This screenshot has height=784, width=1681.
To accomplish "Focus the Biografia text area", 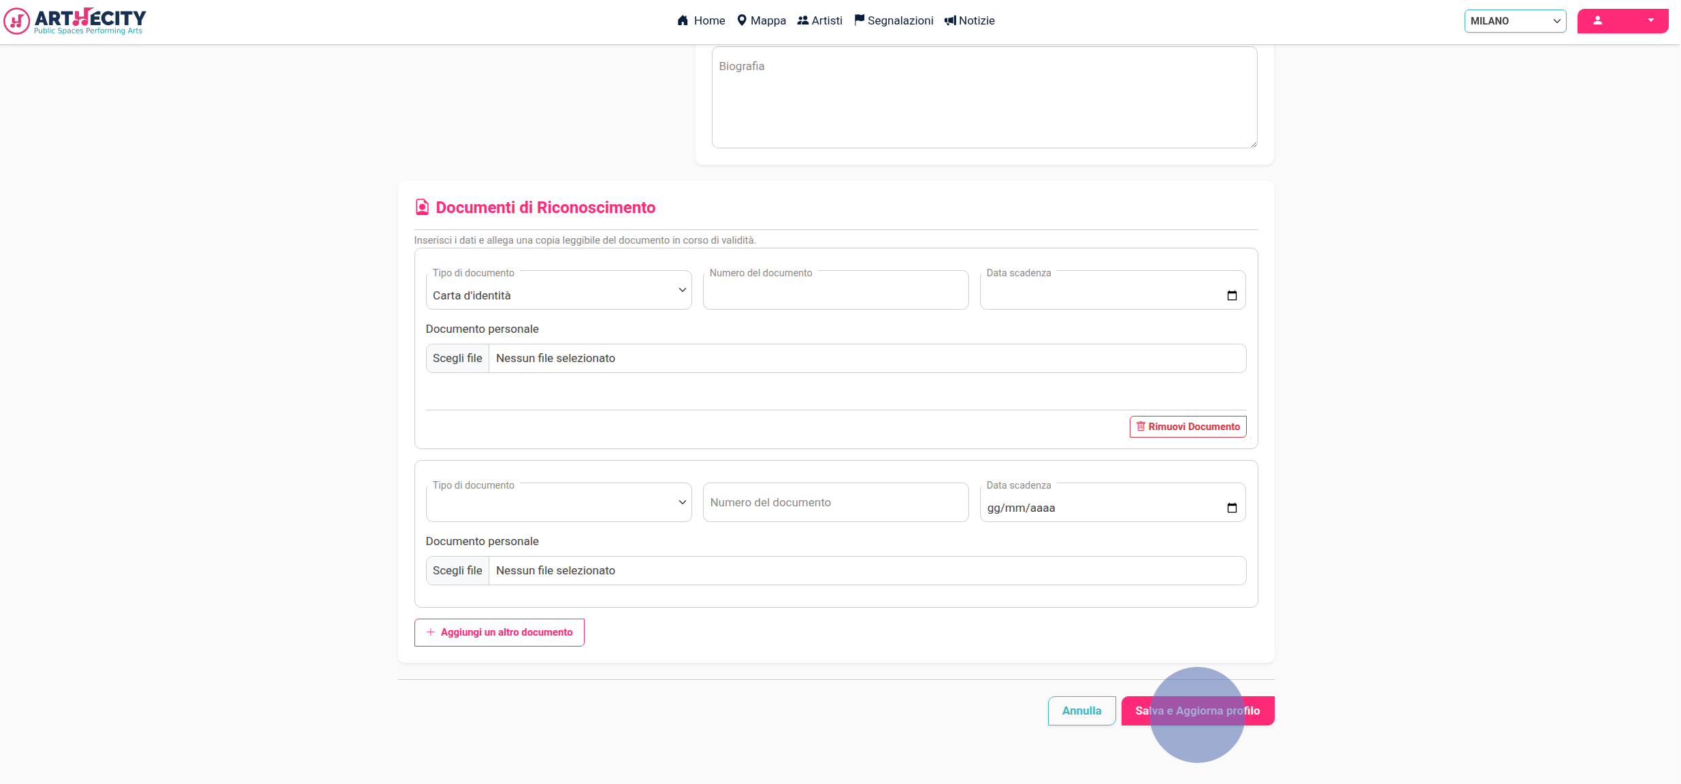I will (984, 97).
